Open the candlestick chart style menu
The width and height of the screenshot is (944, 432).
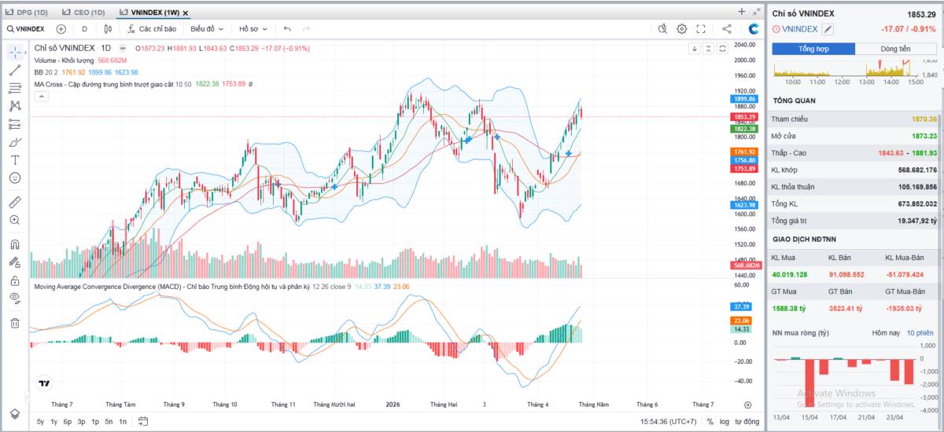109,29
